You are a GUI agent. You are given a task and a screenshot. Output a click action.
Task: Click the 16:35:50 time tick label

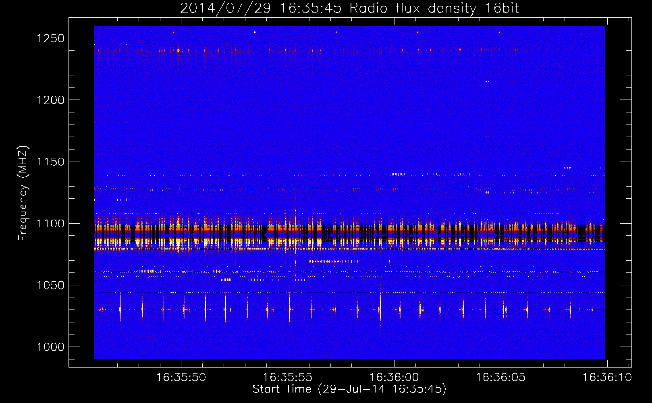(181, 378)
